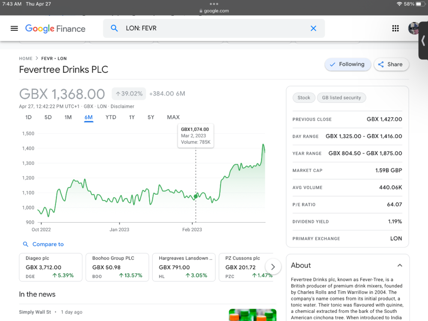Clear the search with X icon

pos(313,28)
